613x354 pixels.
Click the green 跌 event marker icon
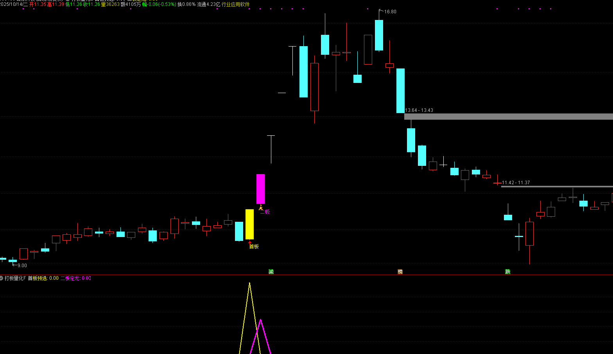coord(507,271)
